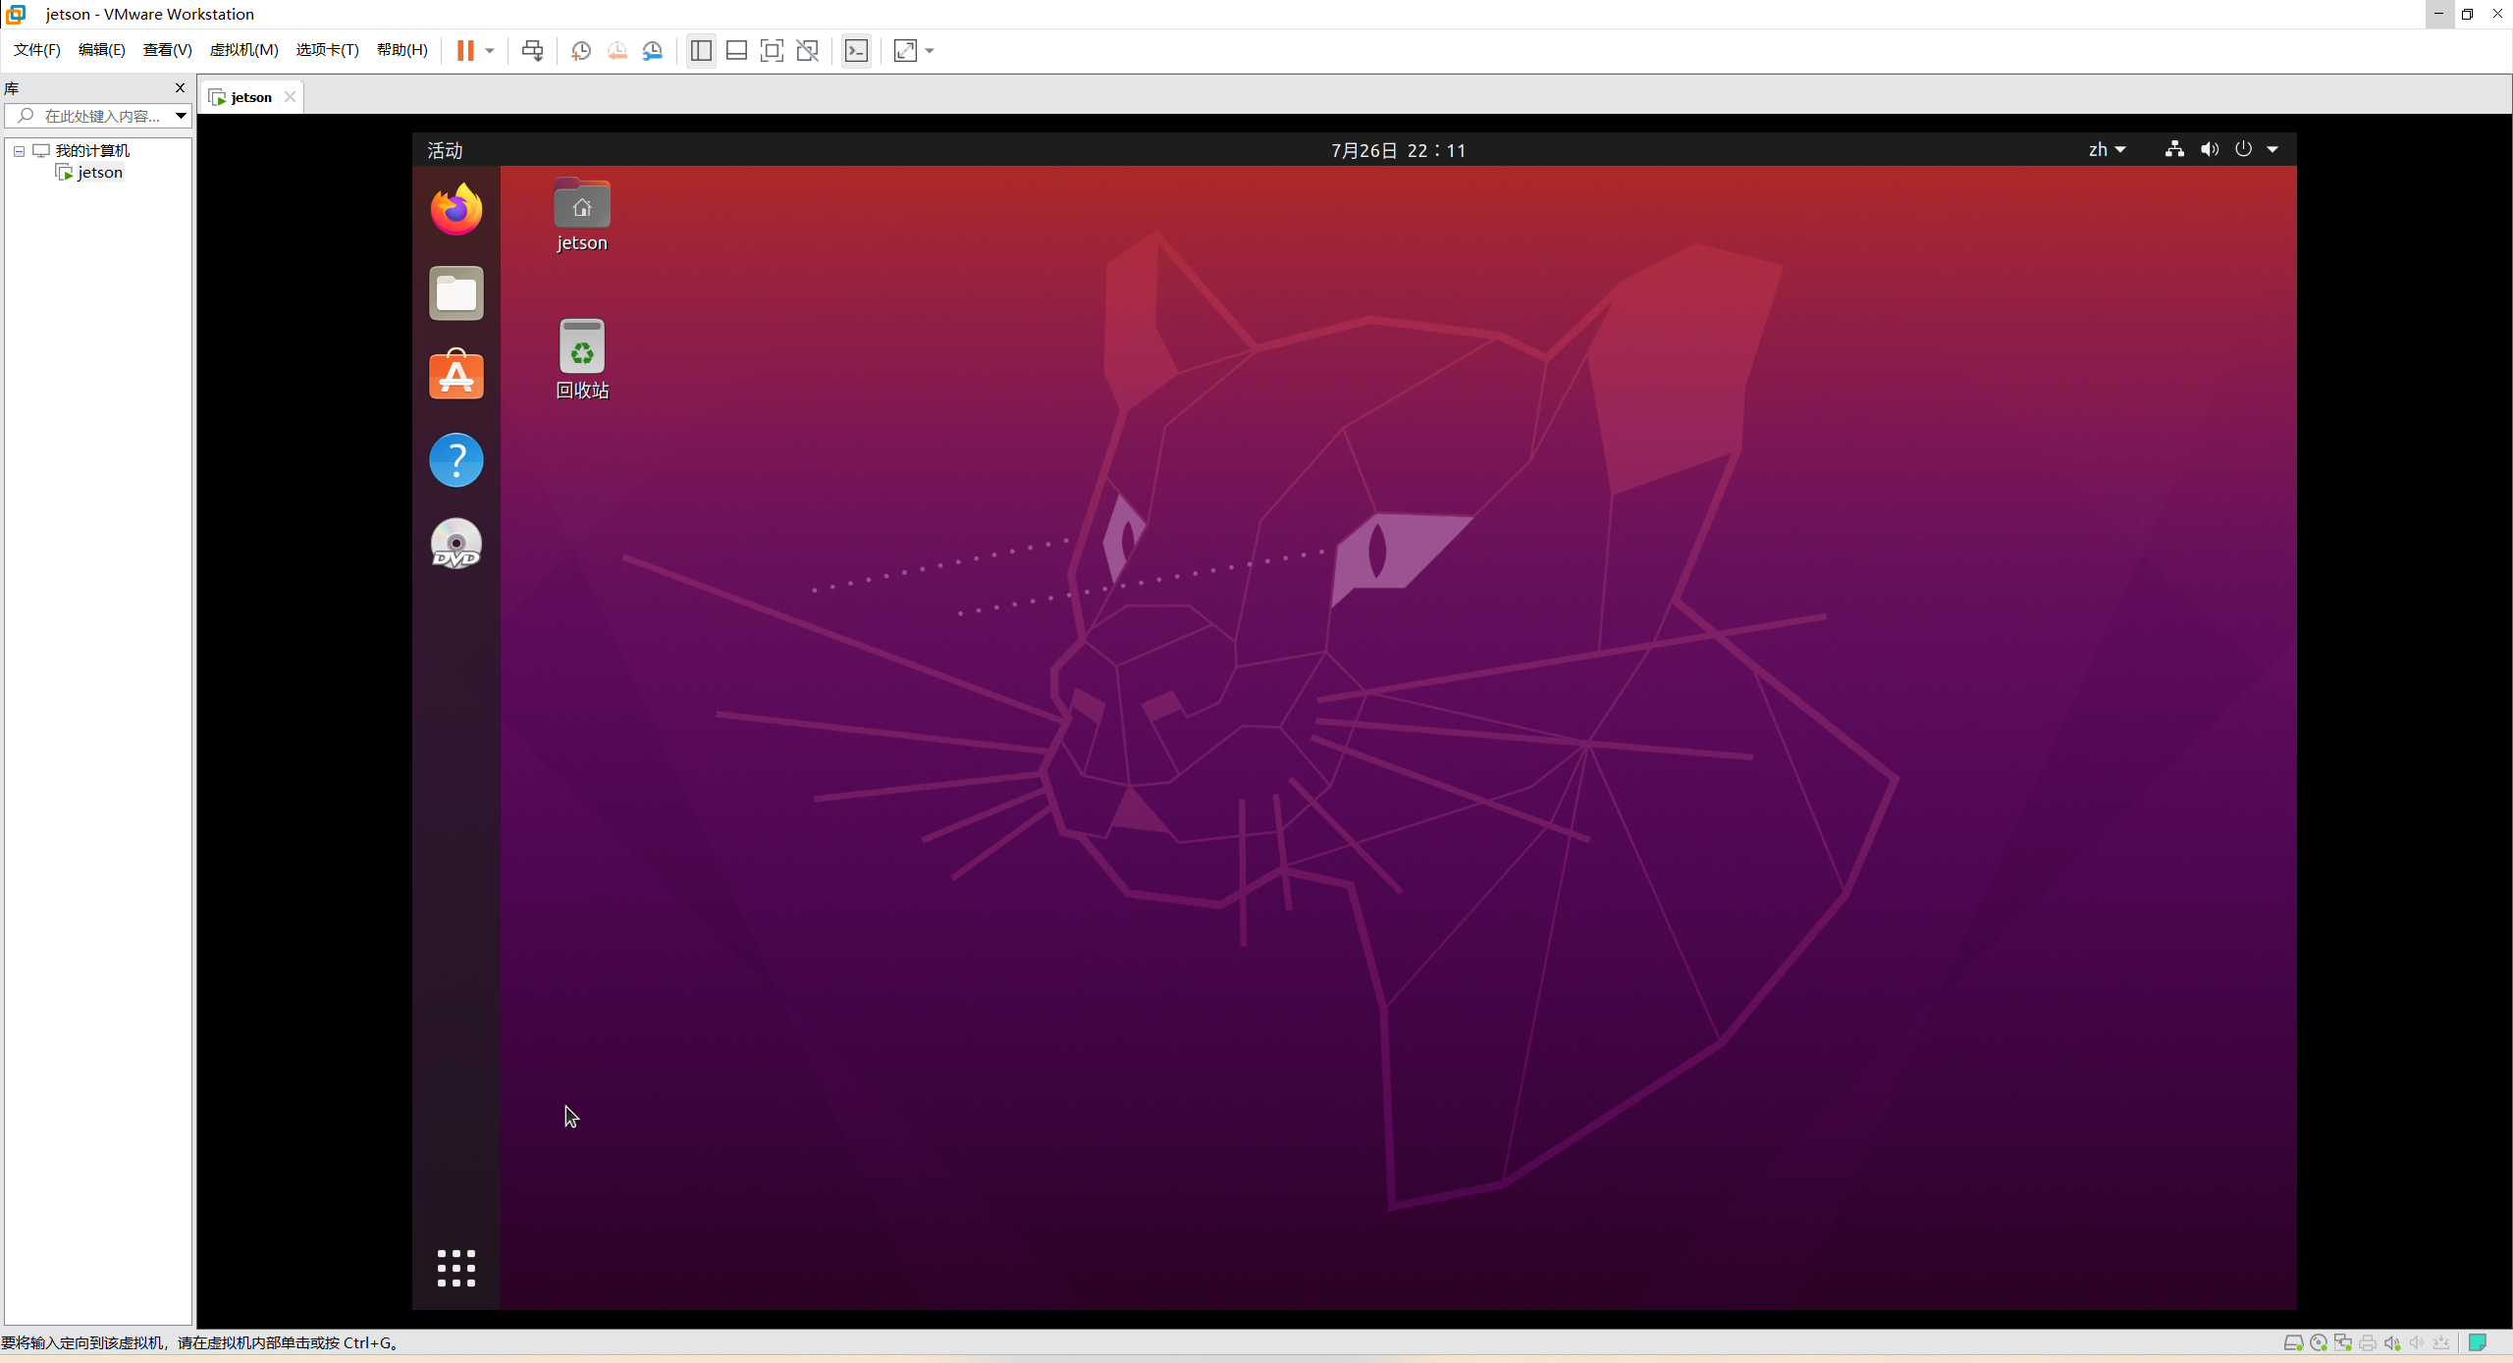Click the CD/DVD drive status bar icon
The height and width of the screenshot is (1363, 2513).
pyautogui.click(x=2319, y=1343)
